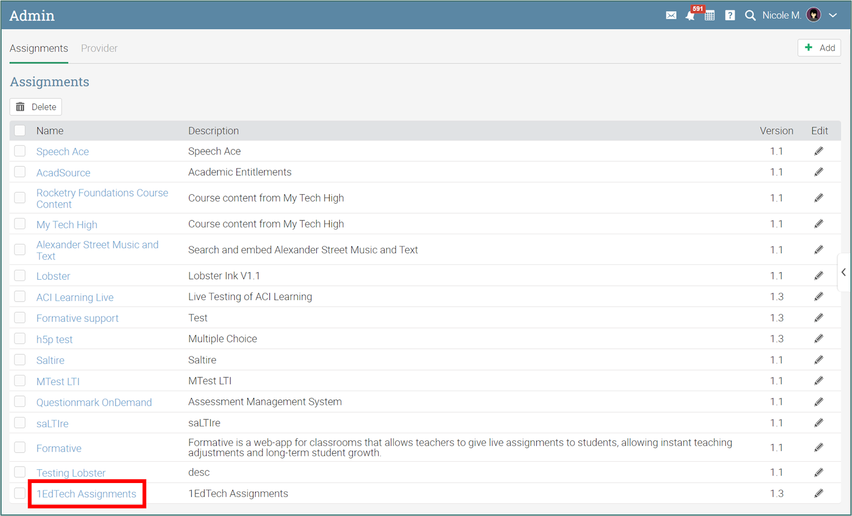The image size is (852, 516).
Task: Edit Formative row pencil icon
Action: [819, 447]
